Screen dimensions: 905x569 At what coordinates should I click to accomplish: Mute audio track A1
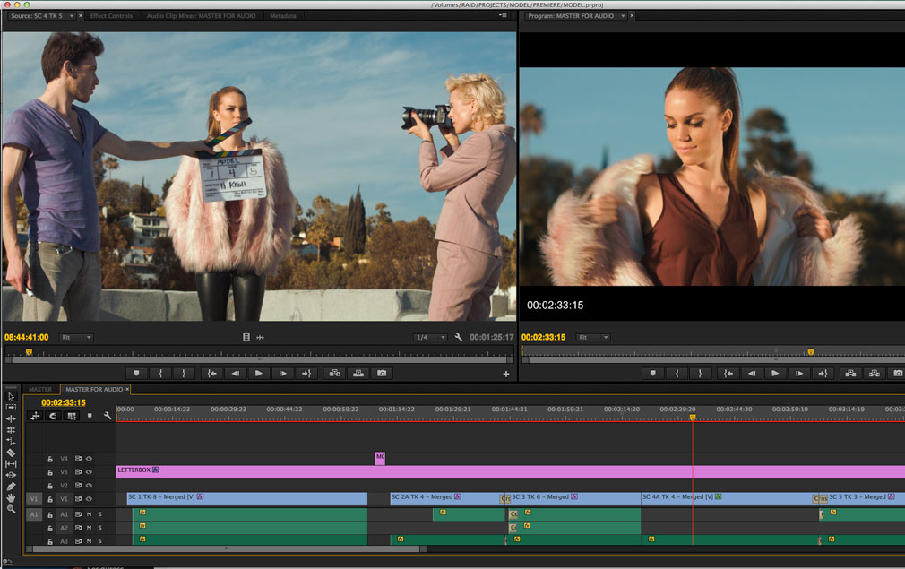pos(89,514)
